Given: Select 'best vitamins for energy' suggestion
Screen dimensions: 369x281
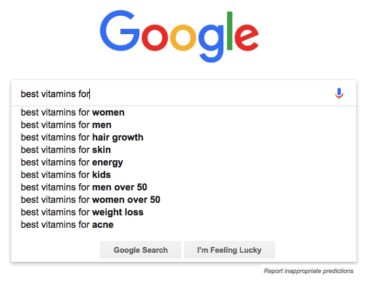Looking at the screenshot, I should pos(184,162).
